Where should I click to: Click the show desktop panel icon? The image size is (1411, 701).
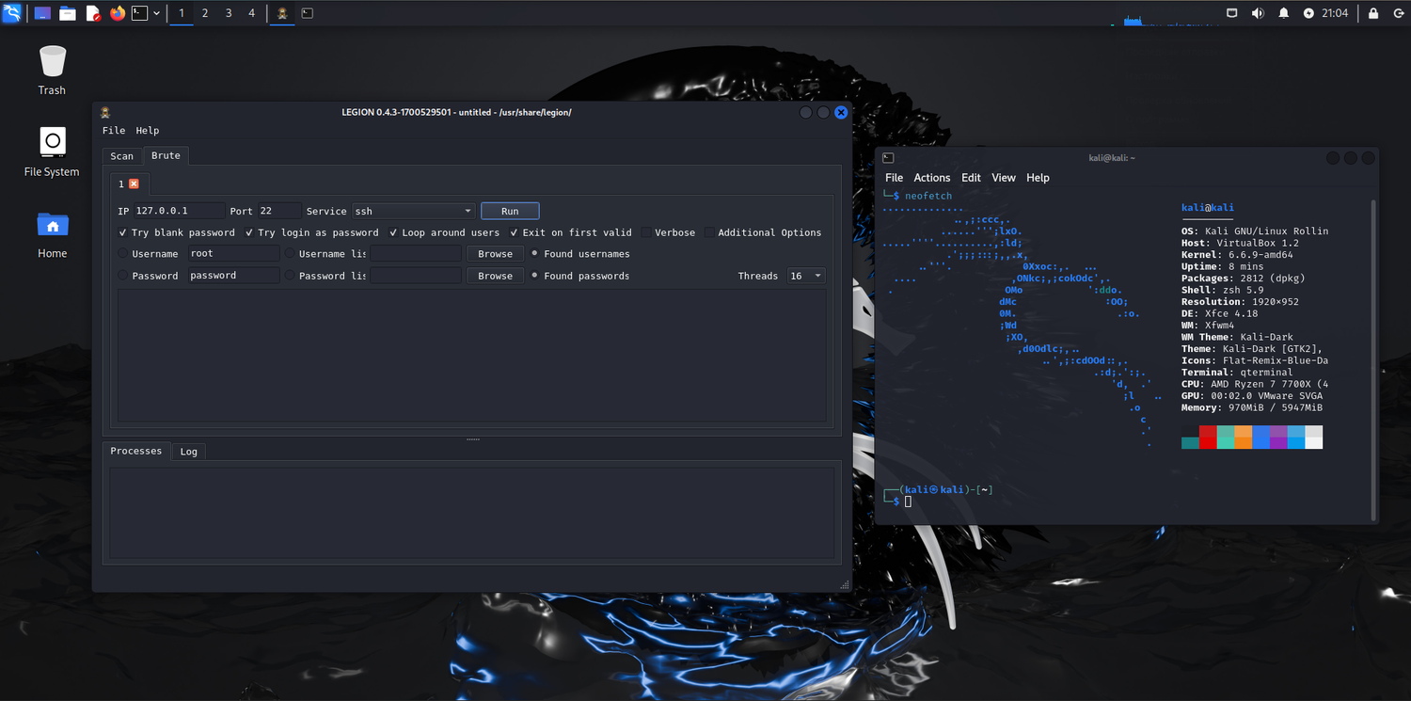click(x=43, y=13)
